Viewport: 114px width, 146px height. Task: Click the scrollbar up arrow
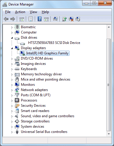109,27
